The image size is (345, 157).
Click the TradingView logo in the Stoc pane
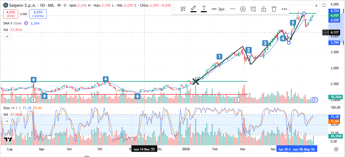coord(8,139)
